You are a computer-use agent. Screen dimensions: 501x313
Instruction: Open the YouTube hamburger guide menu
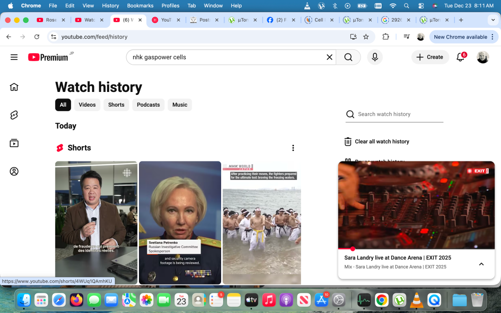14,57
